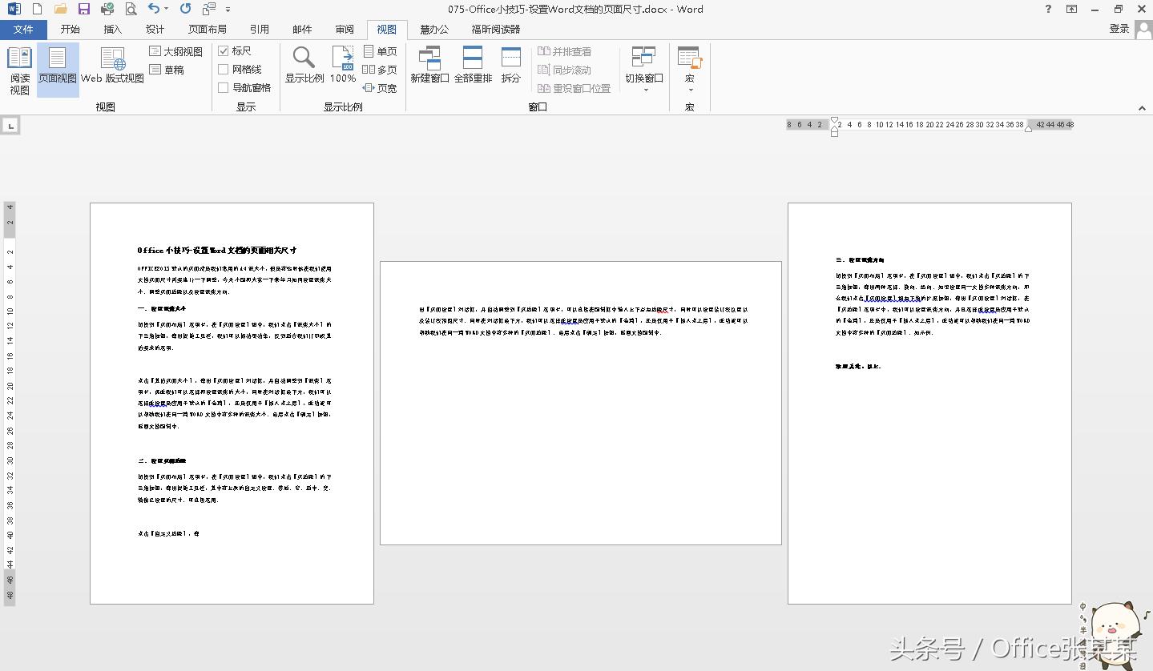1153x671 pixels.
Task: Open 大纲视图 outline view
Action: [175, 50]
